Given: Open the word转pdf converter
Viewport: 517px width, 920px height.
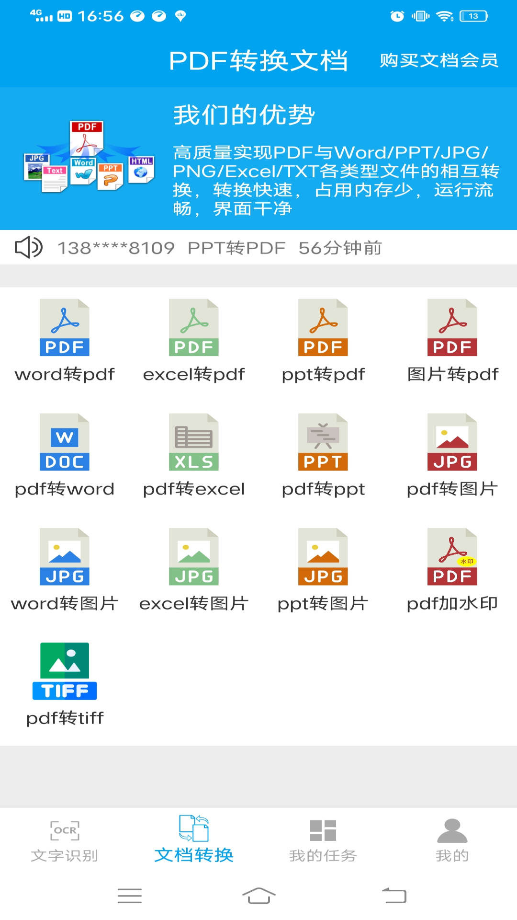Looking at the screenshot, I should click(65, 328).
